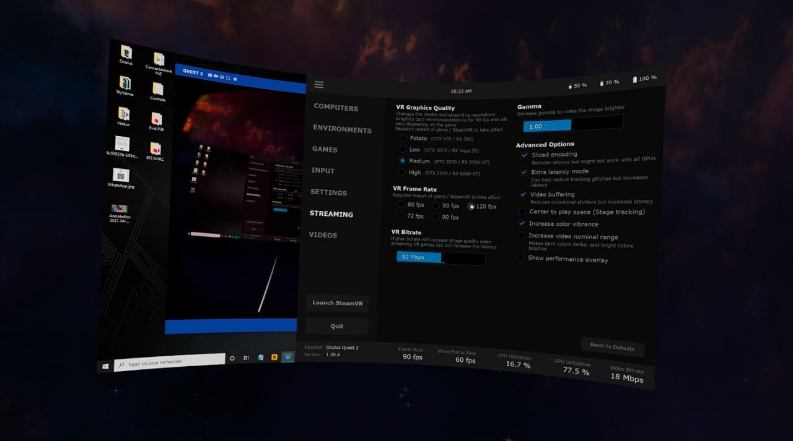
Task: Open Task View from taskbar
Action: tap(246, 358)
